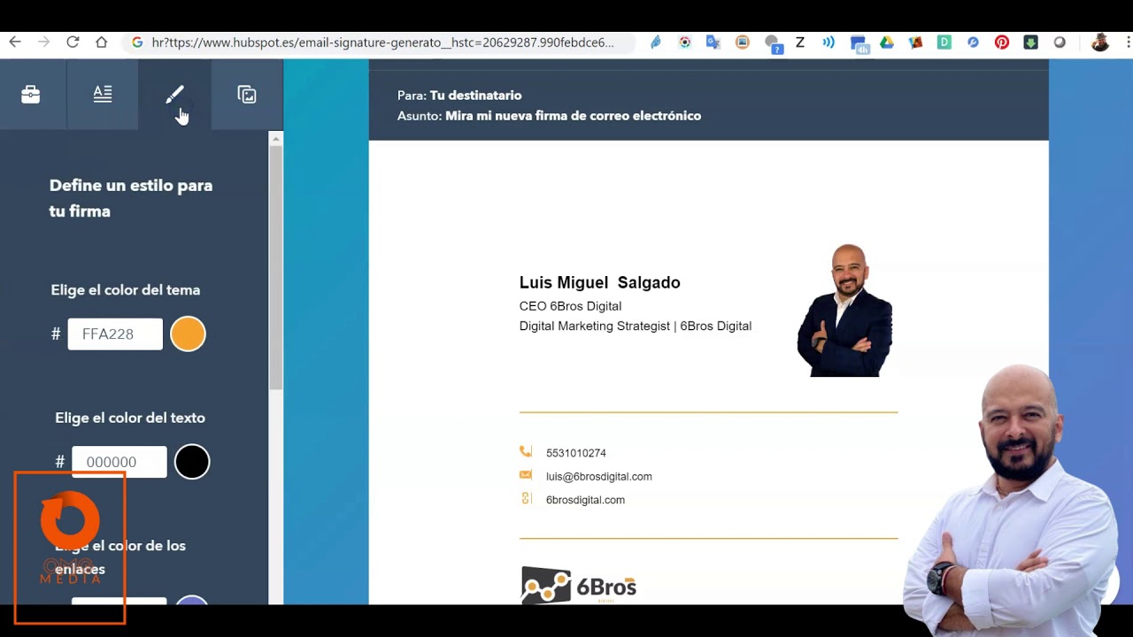Open the text format tab icon
The image size is (1133, 637).
(x=103, y=95)
